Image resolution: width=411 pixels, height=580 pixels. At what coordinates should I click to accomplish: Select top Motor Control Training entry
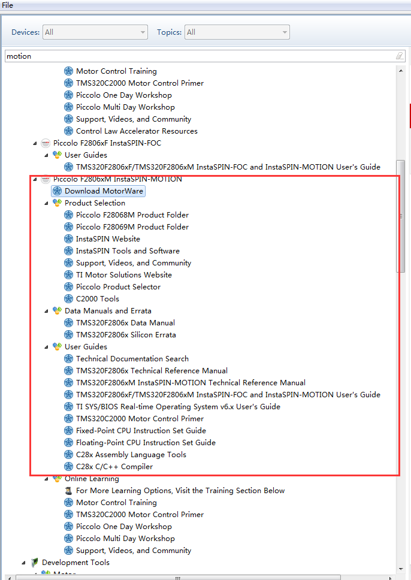pos(117,71)
